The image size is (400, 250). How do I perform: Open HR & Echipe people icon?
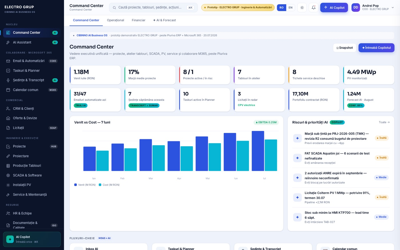point(8,213)
